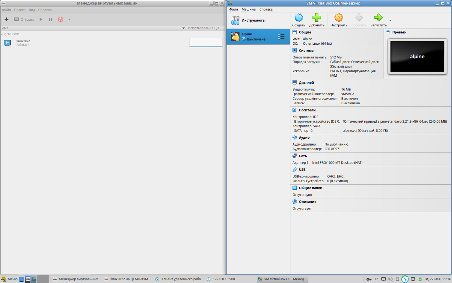452x283 pixels.
Task: Launch VirtualBox from the taskbar quick launcher
Action: [x=34, y=279]
